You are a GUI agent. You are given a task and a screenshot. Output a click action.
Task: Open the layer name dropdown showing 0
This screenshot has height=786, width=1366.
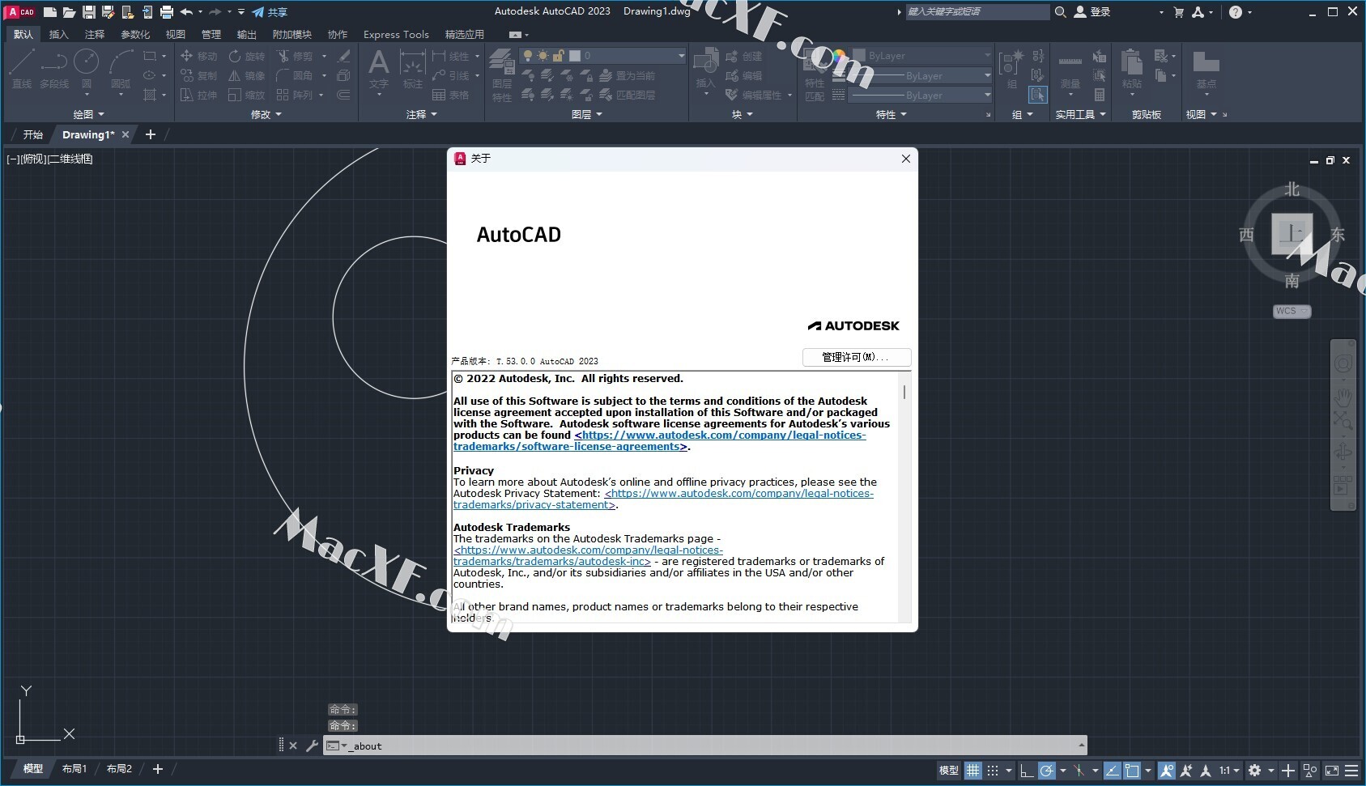tap(602, 56)
